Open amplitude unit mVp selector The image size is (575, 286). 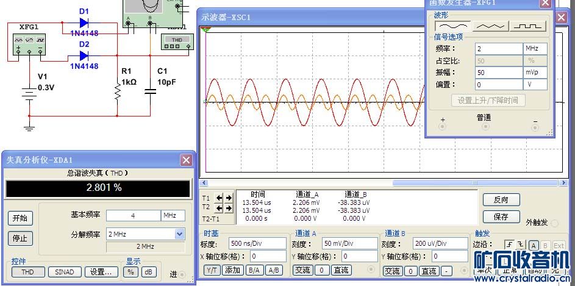(535, 73)
